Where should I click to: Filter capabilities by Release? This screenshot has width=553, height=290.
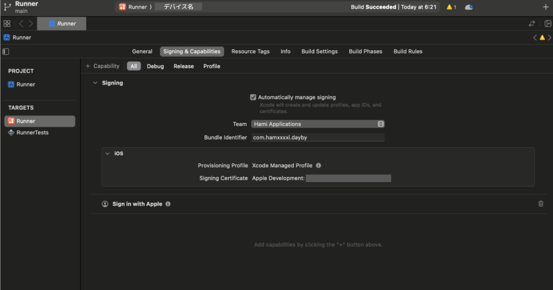pyautogui.click(x=184, y=66)
